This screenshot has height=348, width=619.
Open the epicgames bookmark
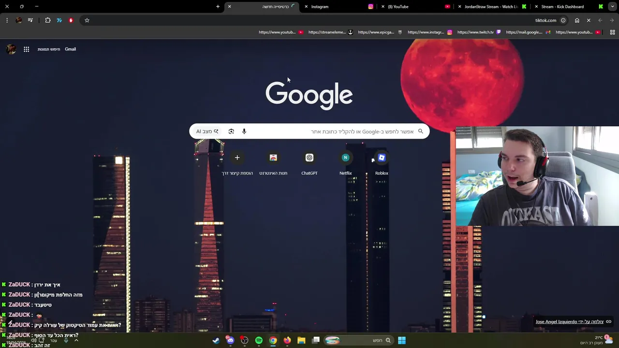[380, 32]
